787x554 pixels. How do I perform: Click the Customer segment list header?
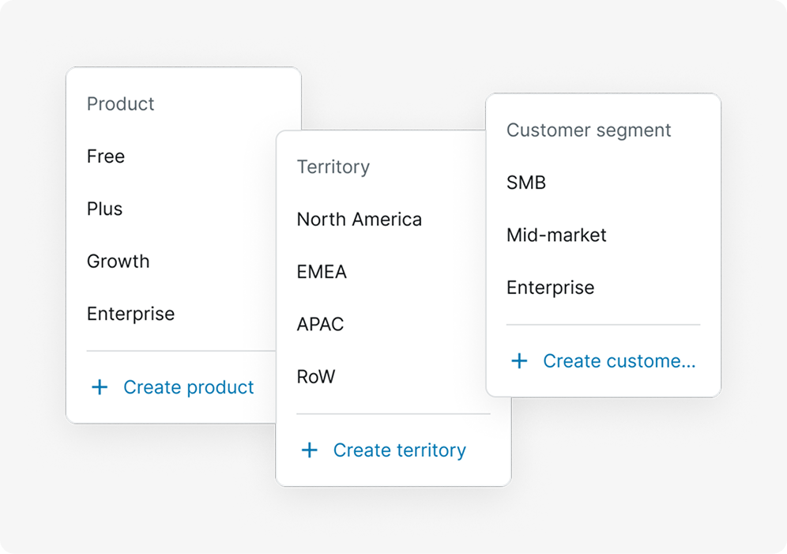click(x=589, y=130)
